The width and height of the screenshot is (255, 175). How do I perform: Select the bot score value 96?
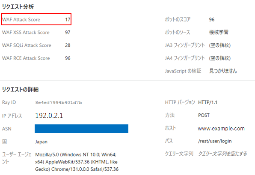click(212, 20)
